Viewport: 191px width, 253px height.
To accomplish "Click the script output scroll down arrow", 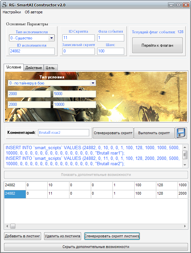I will (185, 165).
